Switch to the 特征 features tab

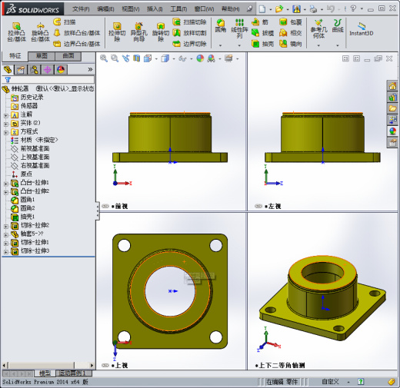[15, 56]
